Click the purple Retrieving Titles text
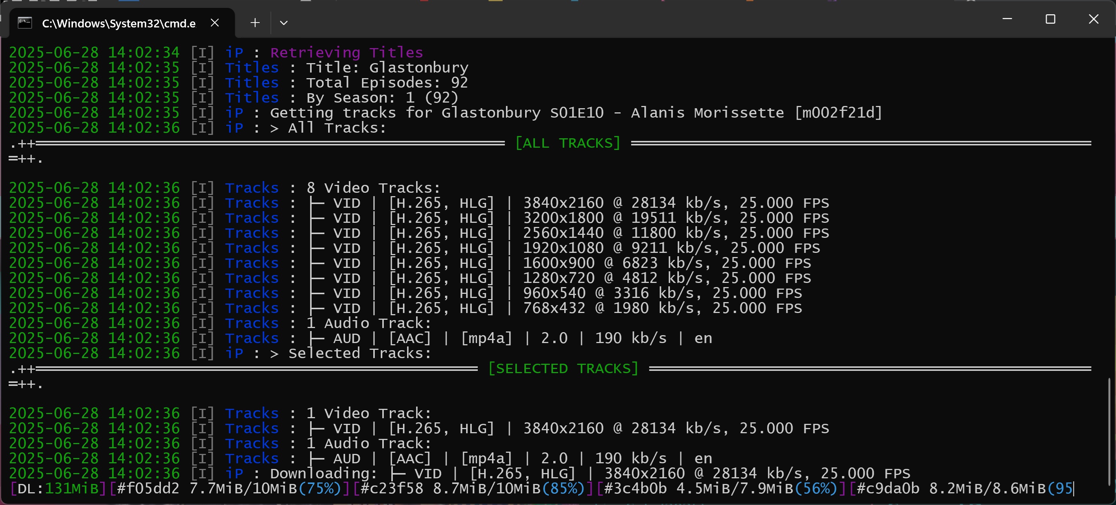This screenshot has height=505, width=1116. point(346,52)
